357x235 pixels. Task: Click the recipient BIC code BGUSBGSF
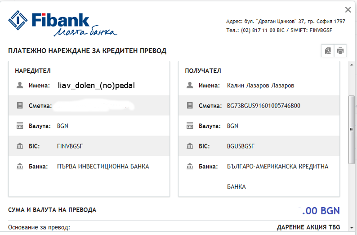tap(241, 146)
